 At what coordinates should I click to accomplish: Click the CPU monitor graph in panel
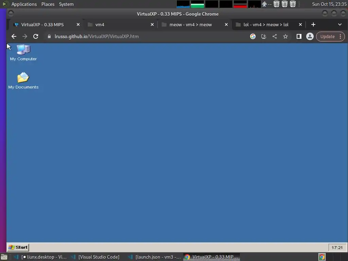[183, 4]
